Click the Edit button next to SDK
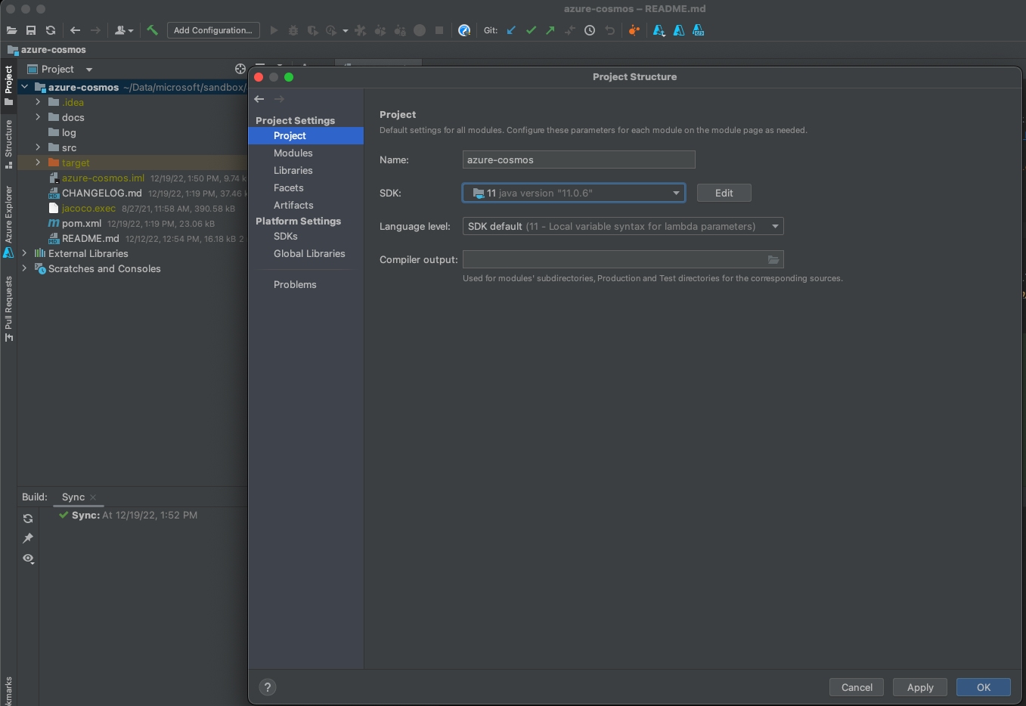 pyautogui.click(x=724, y=193)
